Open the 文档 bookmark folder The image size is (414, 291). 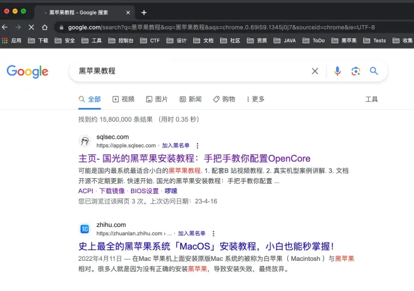click(x=203, y=40)
